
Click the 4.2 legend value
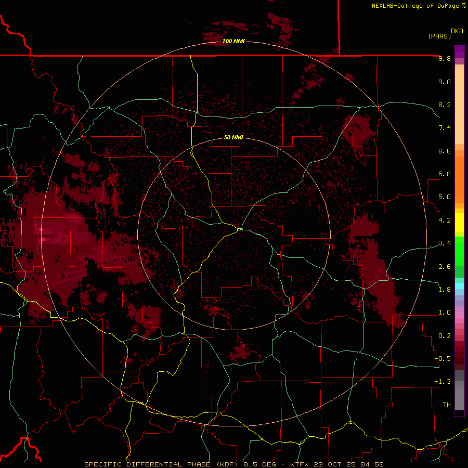tap(445, 220)
